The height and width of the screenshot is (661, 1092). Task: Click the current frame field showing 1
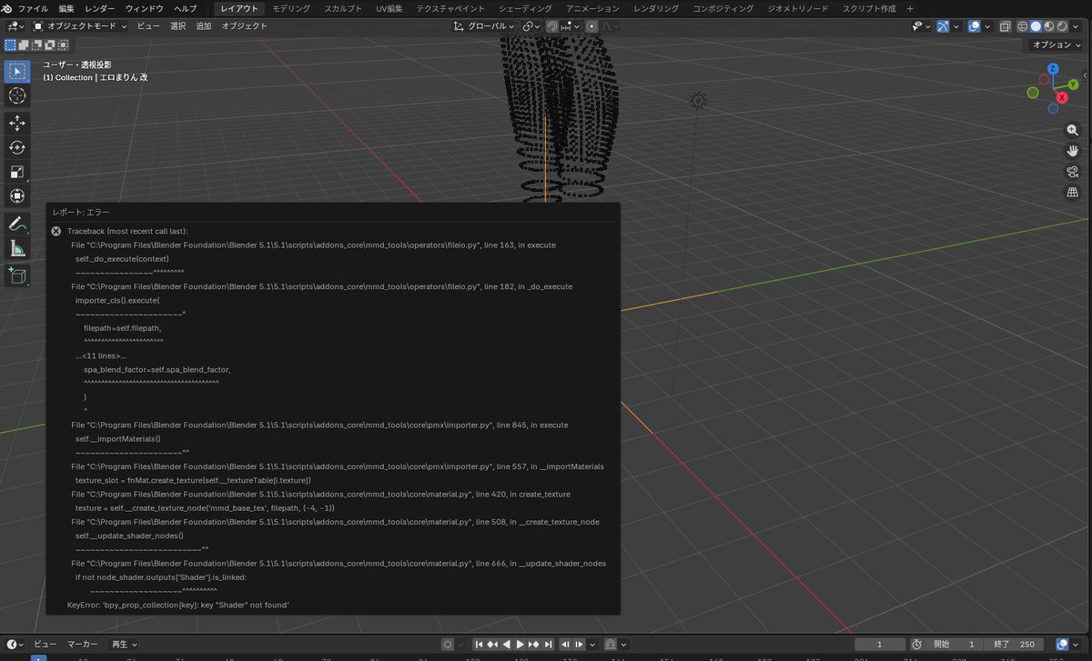pos(878,644)
